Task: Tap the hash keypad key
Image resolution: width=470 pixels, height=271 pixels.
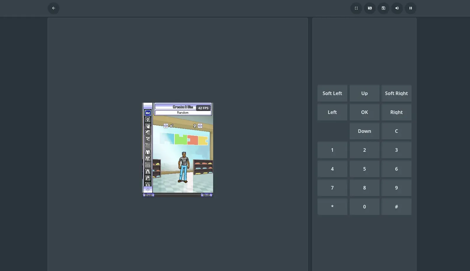Action: (x=396, y=207)
